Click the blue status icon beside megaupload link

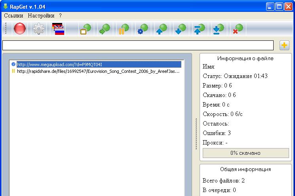(13, 64)
